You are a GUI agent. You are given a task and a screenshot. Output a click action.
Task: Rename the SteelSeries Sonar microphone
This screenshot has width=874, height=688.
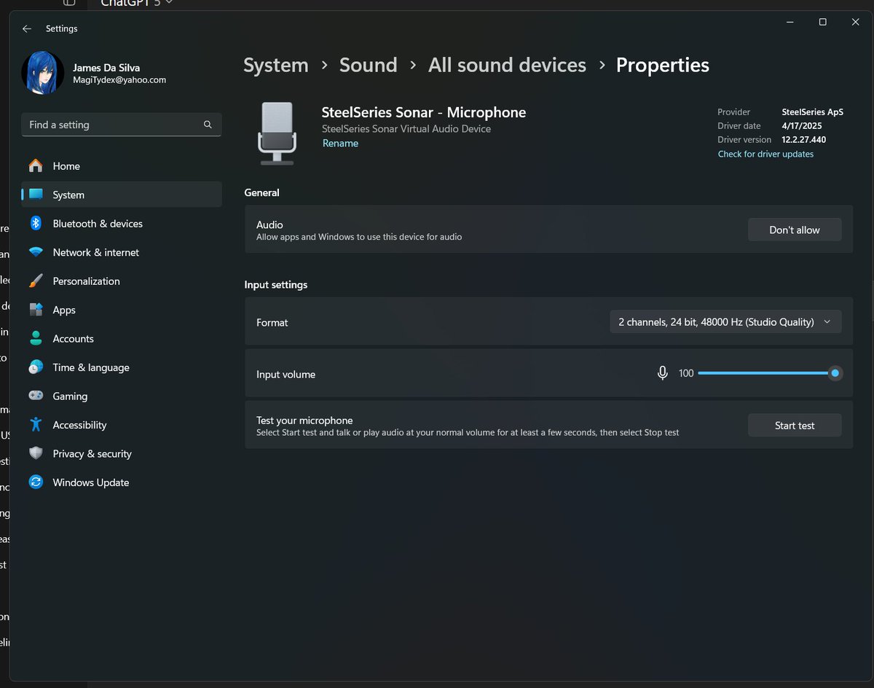(x=340, y=144)
